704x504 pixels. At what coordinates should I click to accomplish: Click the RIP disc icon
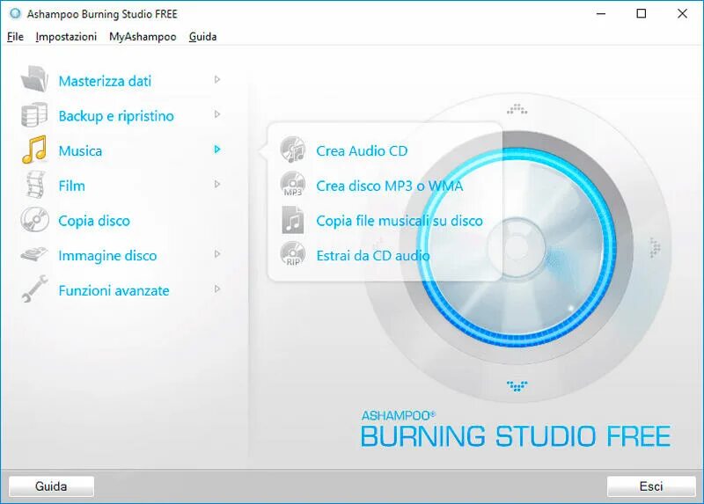coord(293,253)
